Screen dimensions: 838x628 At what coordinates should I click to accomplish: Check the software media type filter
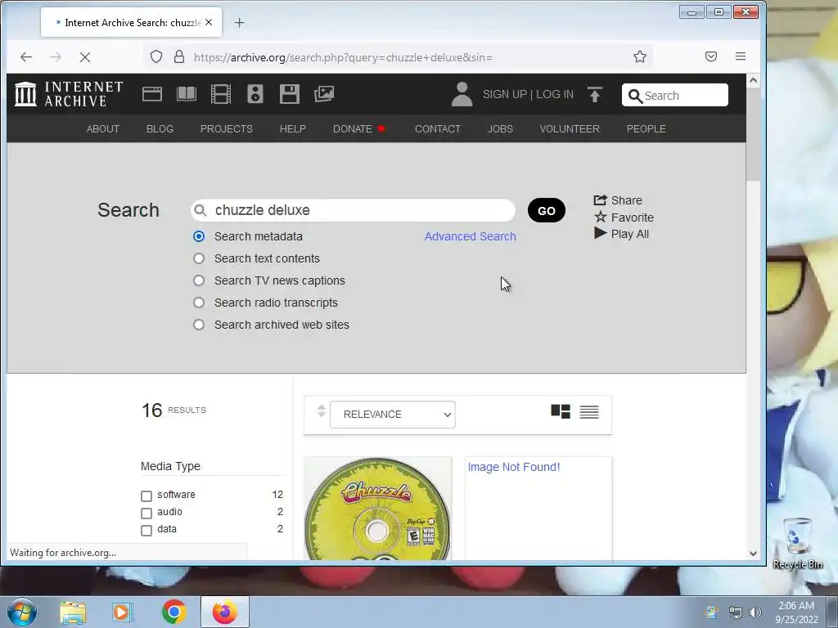pyautogui.click(x=146, y=496)
